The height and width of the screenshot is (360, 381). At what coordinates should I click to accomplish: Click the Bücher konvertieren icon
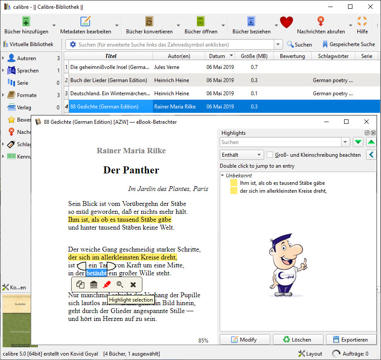(149, 22)
